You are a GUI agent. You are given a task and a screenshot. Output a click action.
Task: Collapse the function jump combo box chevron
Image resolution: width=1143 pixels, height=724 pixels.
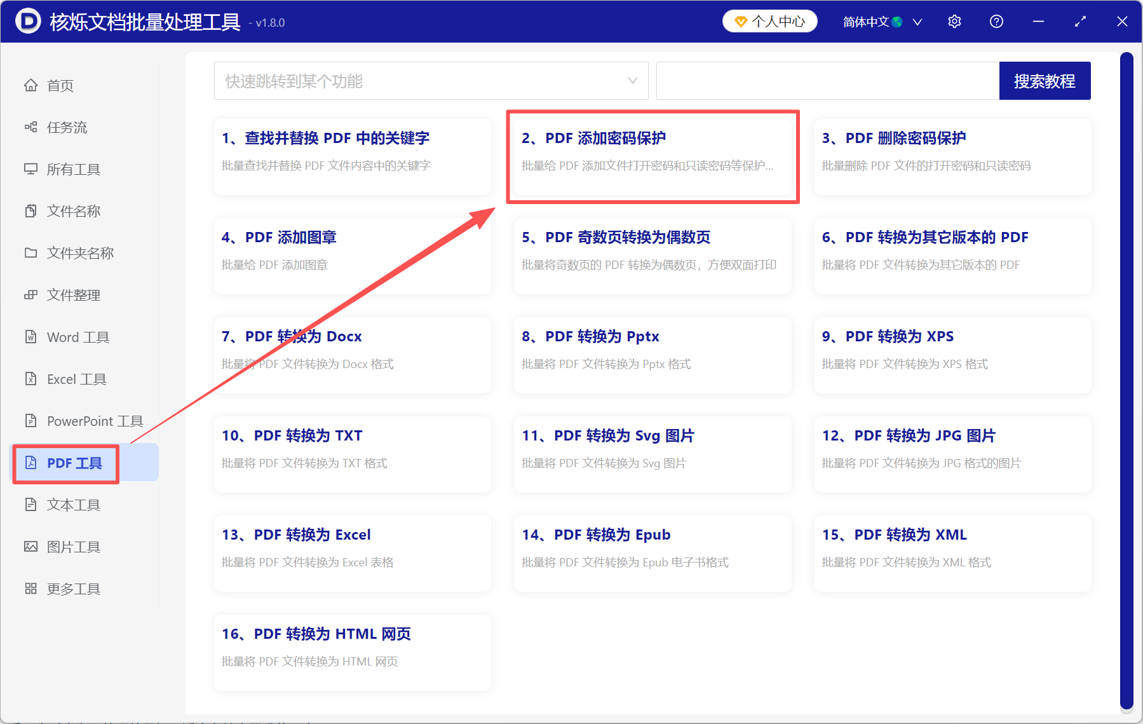click(x=632, y=81)
